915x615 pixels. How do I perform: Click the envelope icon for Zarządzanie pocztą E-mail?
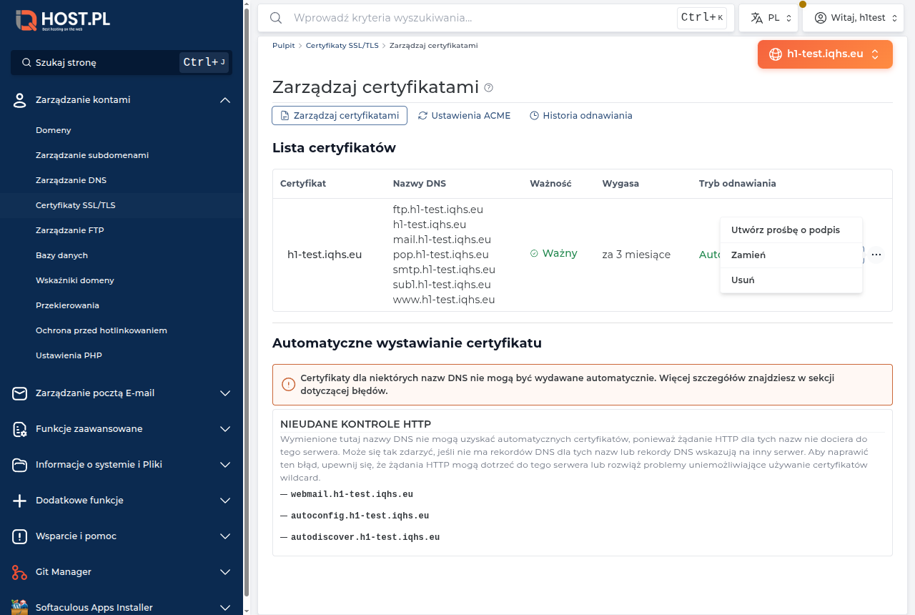click(20, 393)
